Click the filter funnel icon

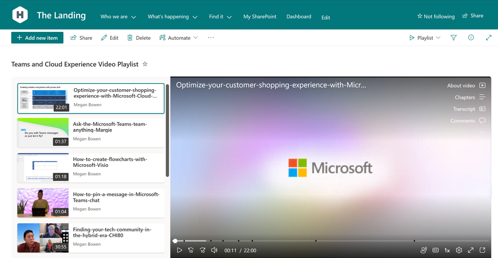[x=454, y=38]
